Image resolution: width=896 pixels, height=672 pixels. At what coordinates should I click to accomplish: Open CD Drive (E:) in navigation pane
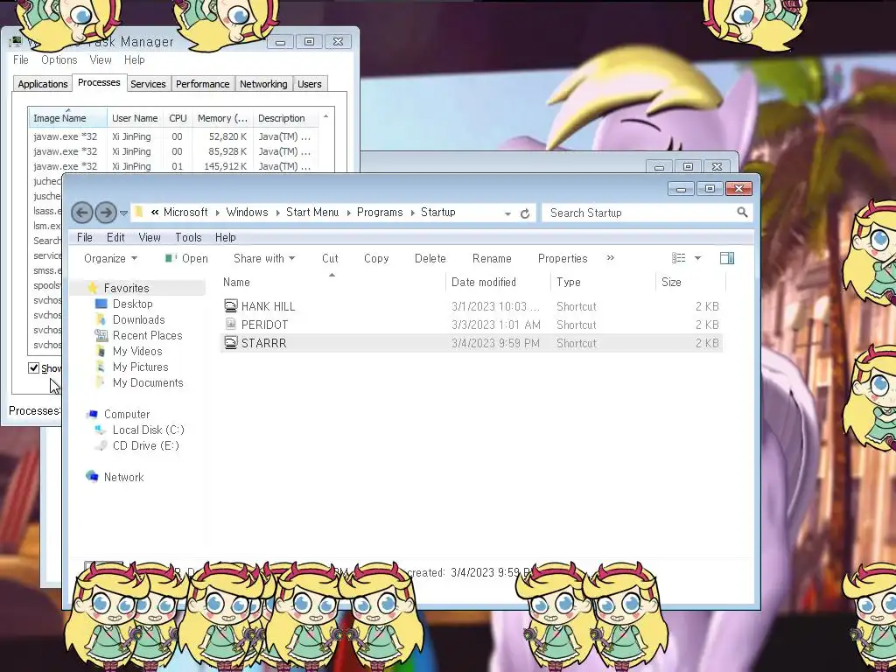[x=145, y=445]
